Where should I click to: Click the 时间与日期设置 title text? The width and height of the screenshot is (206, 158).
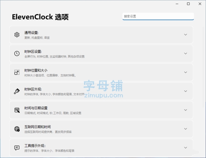36,108
